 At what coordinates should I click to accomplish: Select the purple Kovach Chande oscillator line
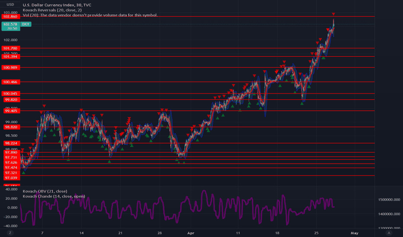click(x=177, y=208)
